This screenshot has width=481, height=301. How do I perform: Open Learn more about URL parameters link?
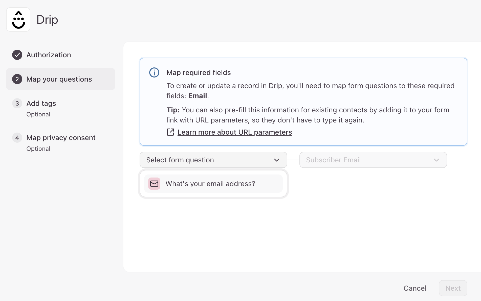click(x=235, y=132)
